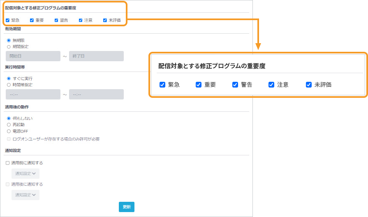Uncheck the 緊急 checkbox in the main form
The image size is (368, 217).
pyautogui.click(x=7, y=20)
